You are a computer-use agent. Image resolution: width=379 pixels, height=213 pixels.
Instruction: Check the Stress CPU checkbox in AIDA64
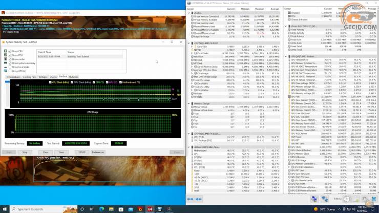tap(10, 51)
